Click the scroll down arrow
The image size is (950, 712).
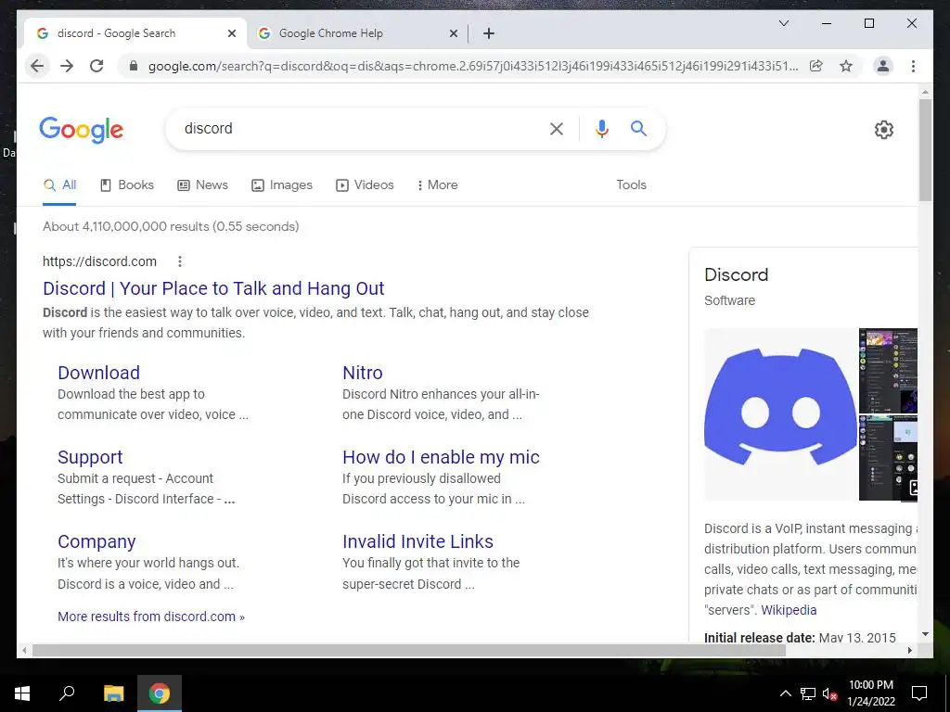pos(925,634)
